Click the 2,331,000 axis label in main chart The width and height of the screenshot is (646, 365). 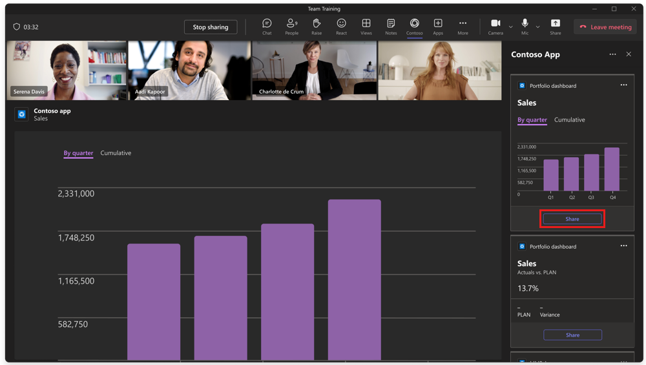coord(76,194)
